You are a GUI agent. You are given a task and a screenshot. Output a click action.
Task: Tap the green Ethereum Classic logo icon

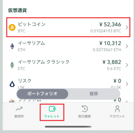click(x=12, y=65)
